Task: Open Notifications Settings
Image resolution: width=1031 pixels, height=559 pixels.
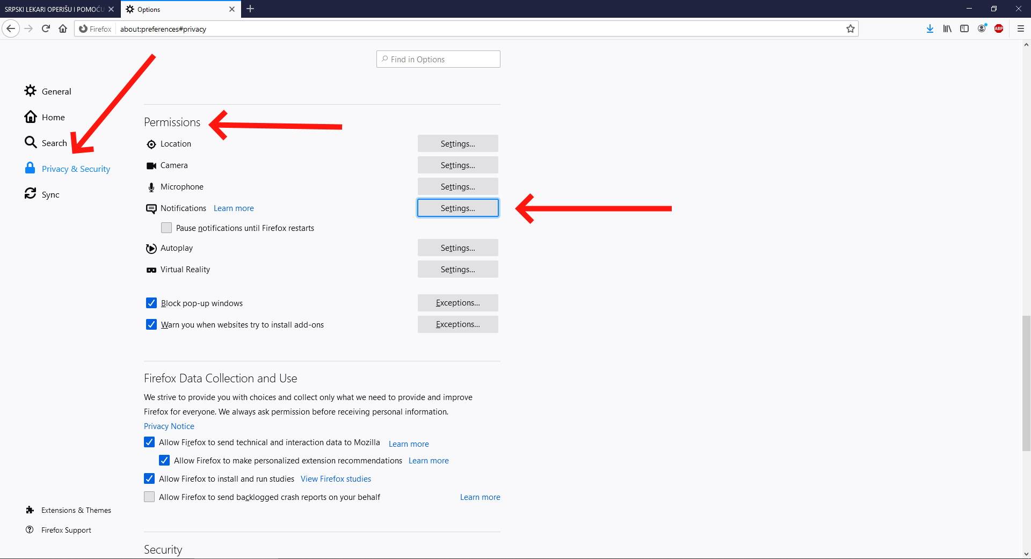Action: pos(457,208)
